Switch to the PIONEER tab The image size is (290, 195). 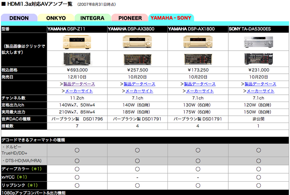point(130,18)
